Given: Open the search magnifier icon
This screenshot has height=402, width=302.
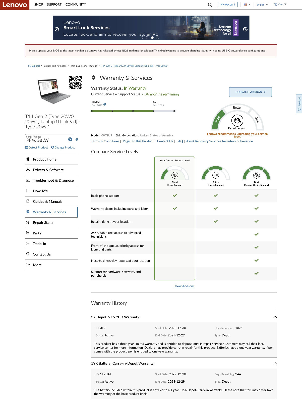Looking at the screenshot, I should [210, 5].
